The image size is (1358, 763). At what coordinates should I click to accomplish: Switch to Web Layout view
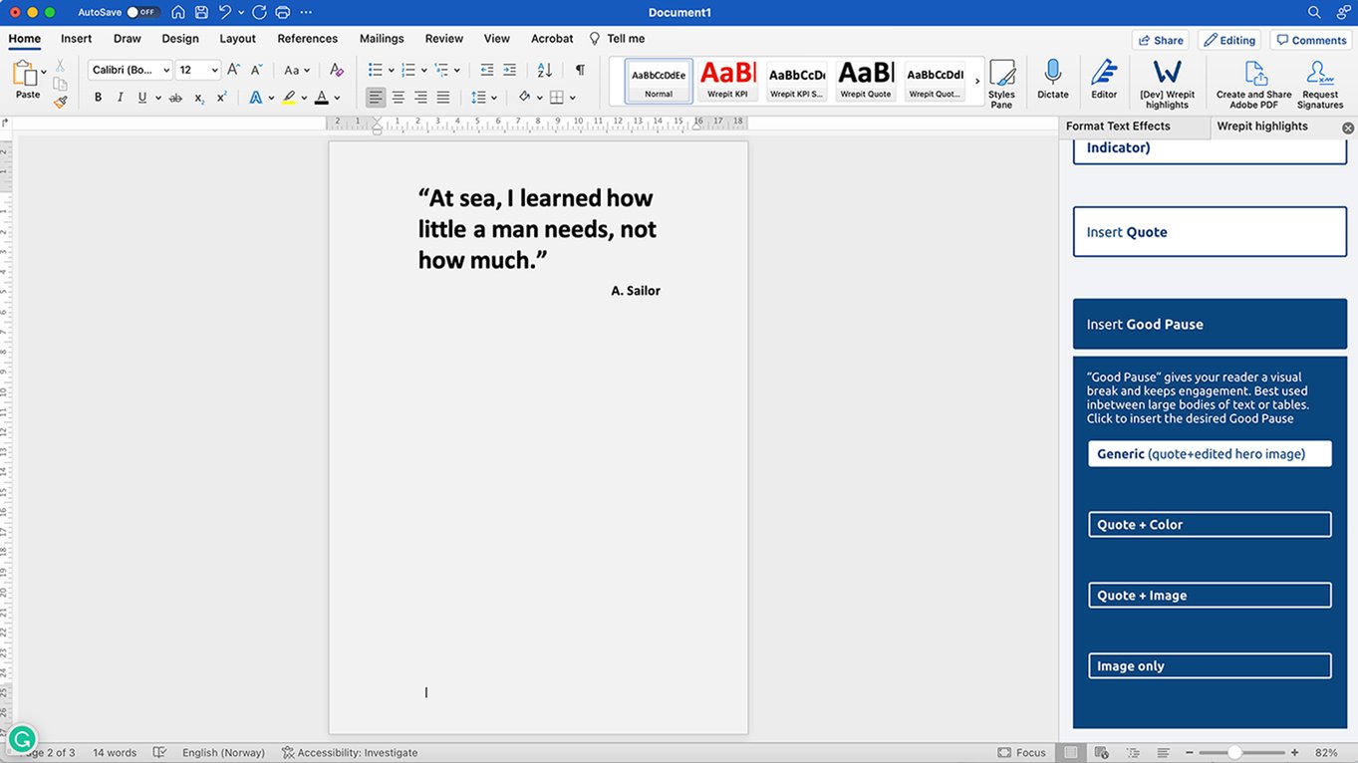tap(1101, 753)
